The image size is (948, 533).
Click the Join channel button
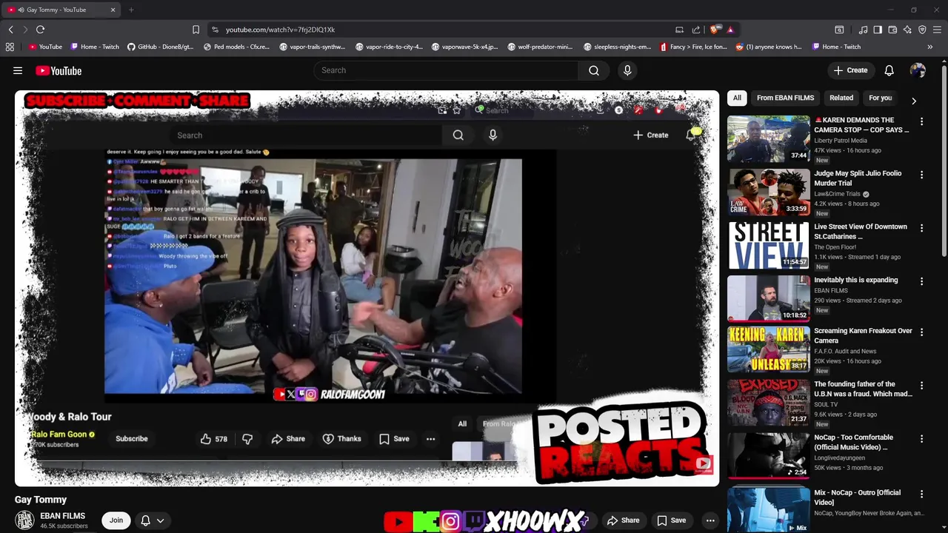[x=116, y=520]
